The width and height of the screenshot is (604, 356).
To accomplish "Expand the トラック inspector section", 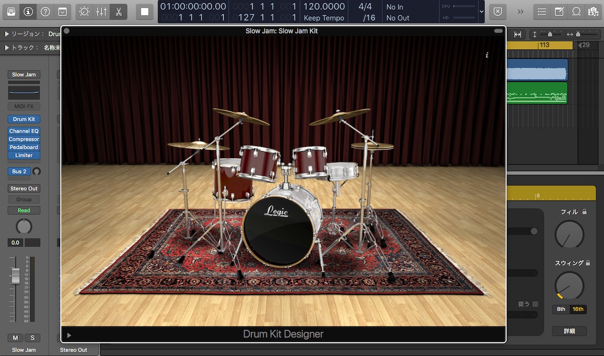I will [x=7, y=47].
